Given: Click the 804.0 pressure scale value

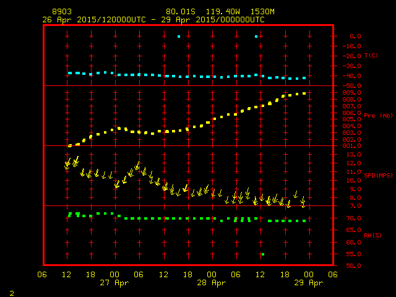Looking at the screenshot, I should 352,126.
